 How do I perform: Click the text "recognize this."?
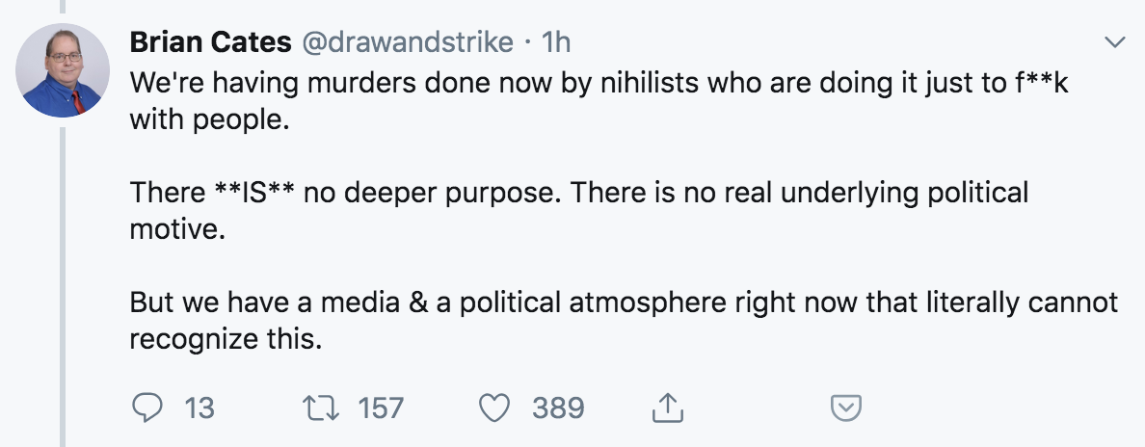pyautogui.click(x=224, y=340)
